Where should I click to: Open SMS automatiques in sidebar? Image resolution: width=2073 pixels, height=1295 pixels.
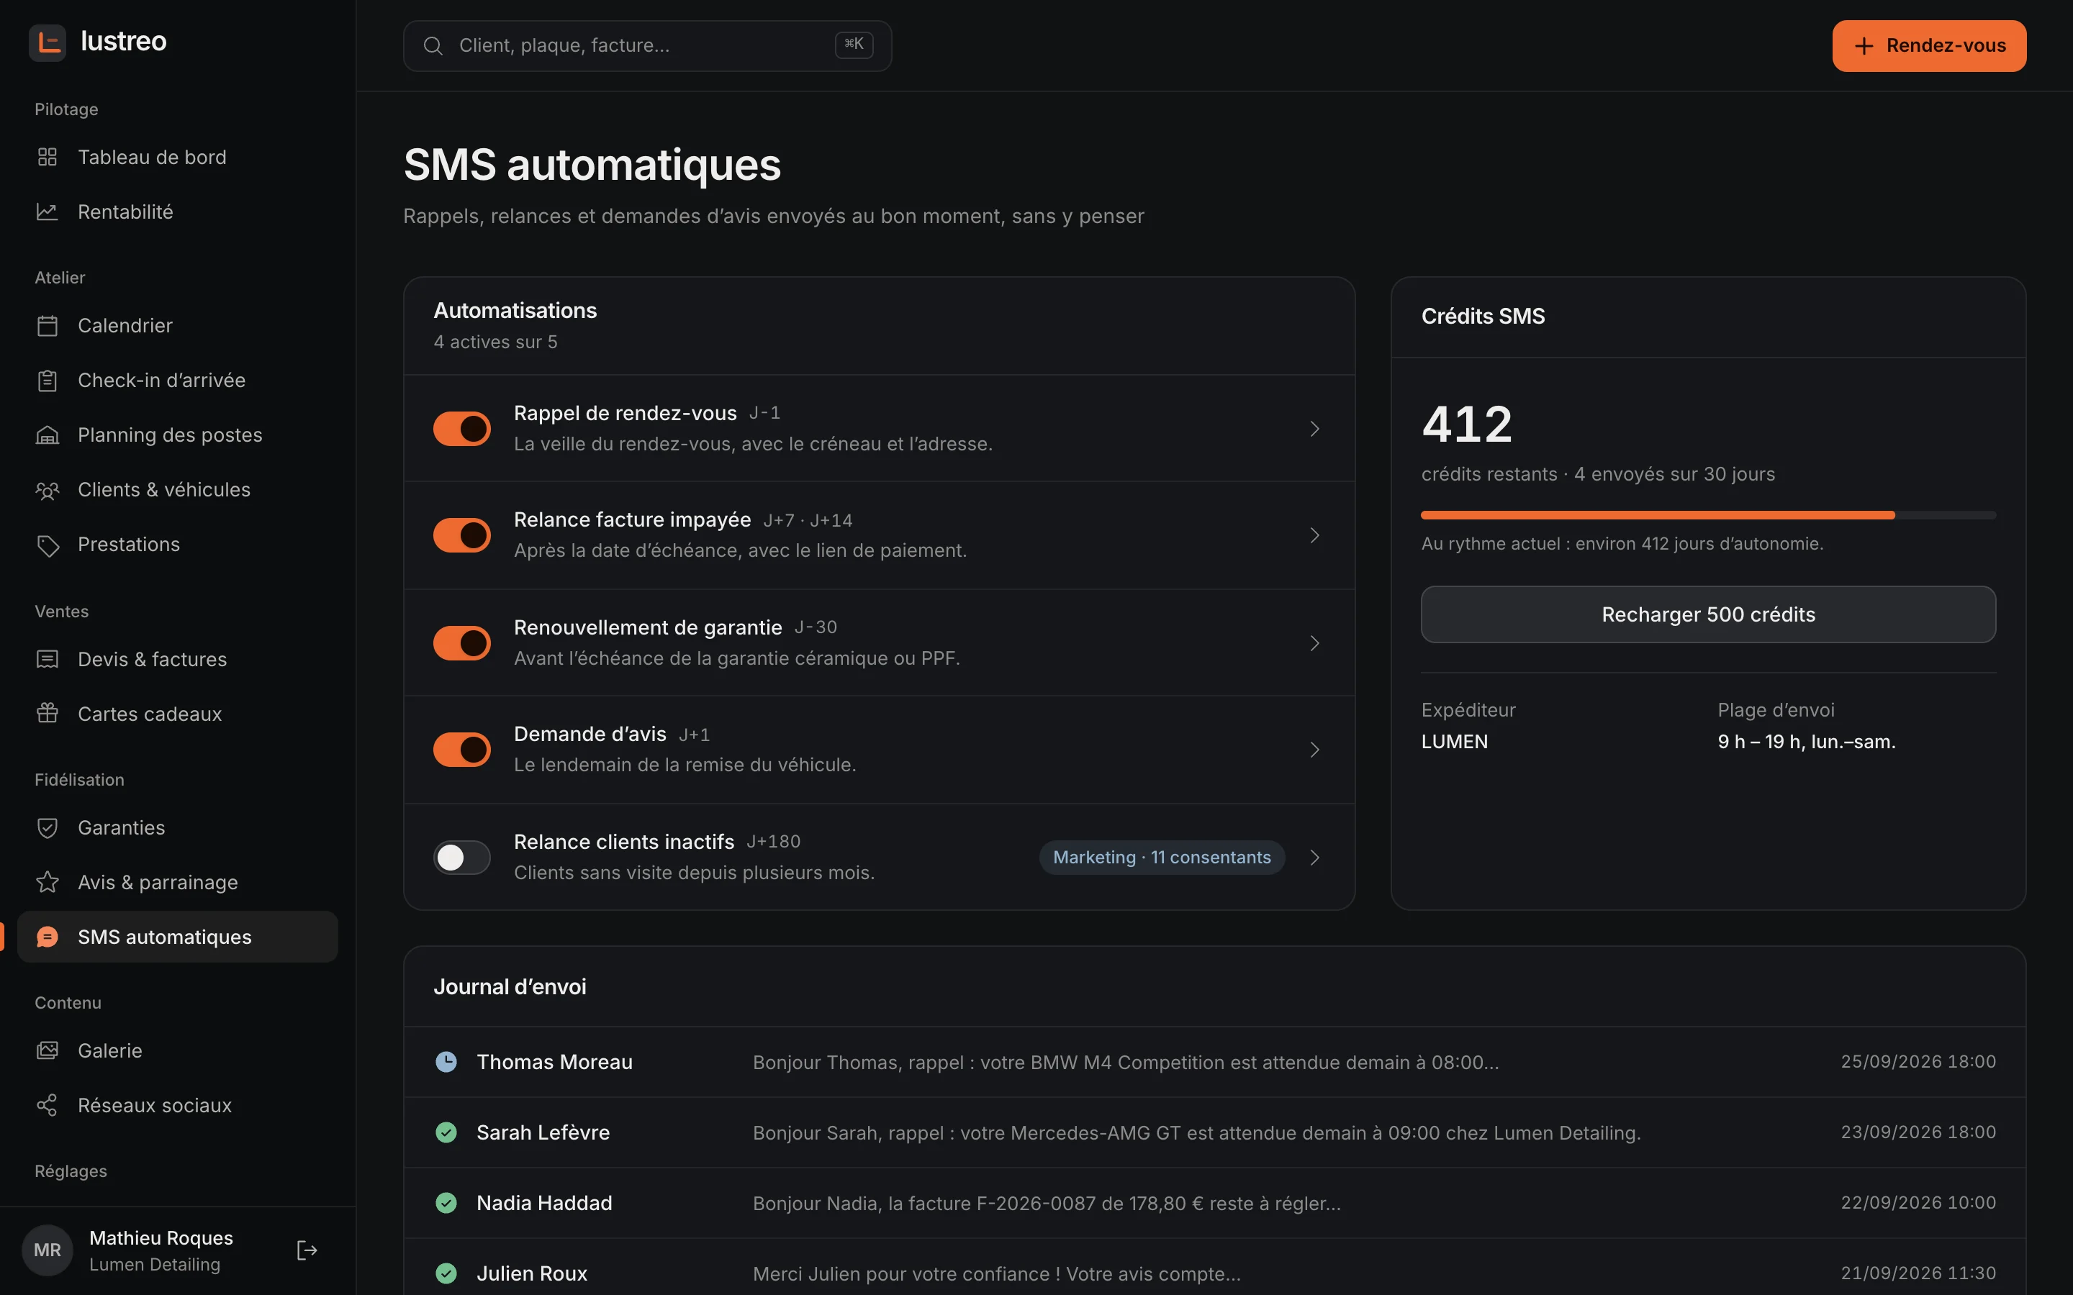(177, 937)
